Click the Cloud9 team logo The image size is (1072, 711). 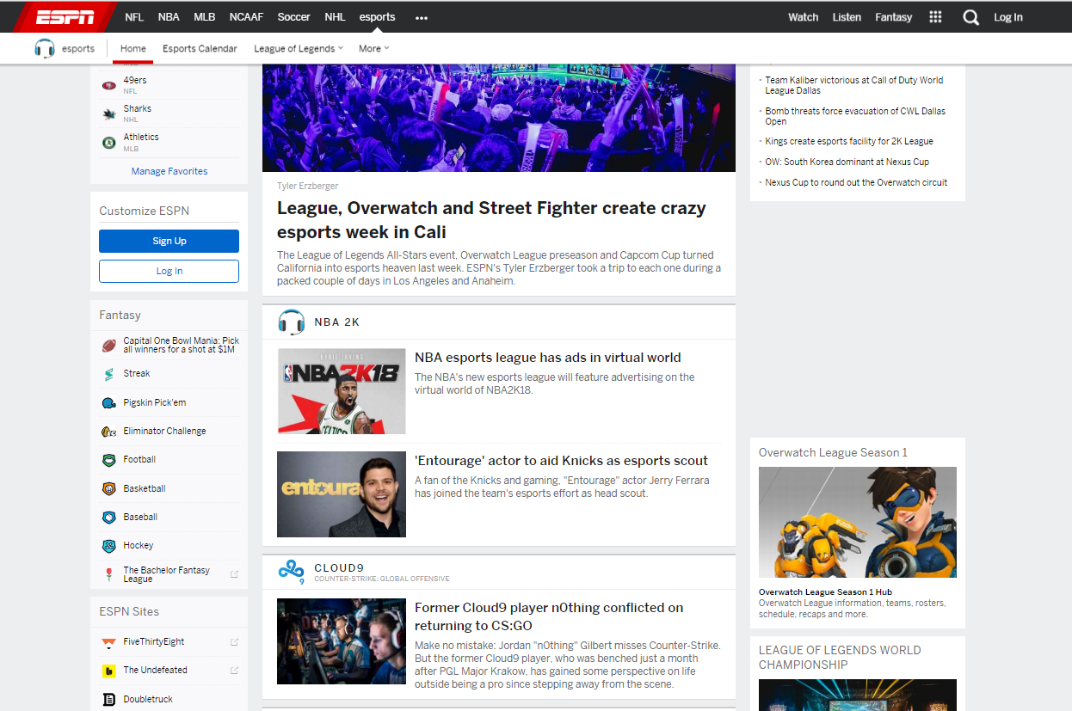292,571
